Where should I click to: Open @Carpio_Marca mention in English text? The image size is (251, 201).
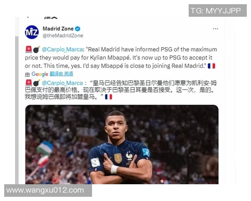pyautogui.click(x=62, y=49)
